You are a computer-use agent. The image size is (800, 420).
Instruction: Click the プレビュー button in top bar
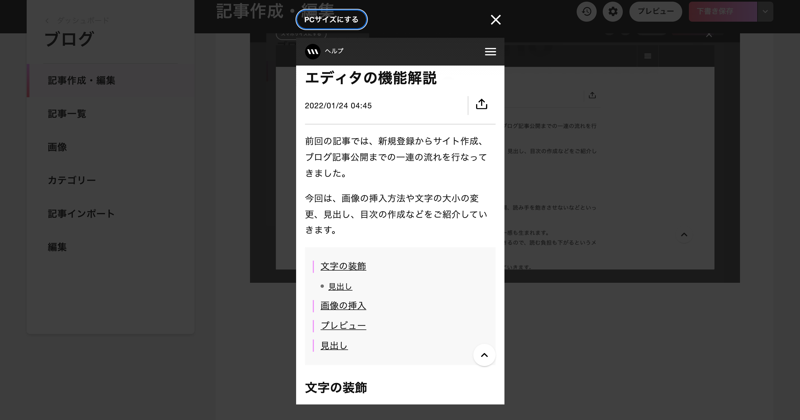click(656, 11)
